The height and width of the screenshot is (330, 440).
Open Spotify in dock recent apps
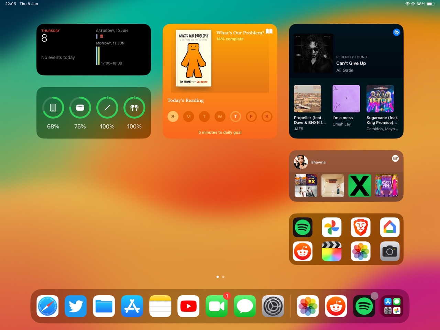pos(364,306)
